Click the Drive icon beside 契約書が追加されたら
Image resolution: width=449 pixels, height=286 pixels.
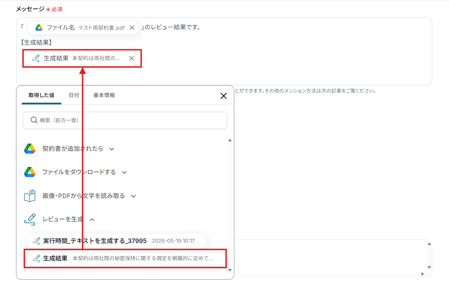point(30,149)
